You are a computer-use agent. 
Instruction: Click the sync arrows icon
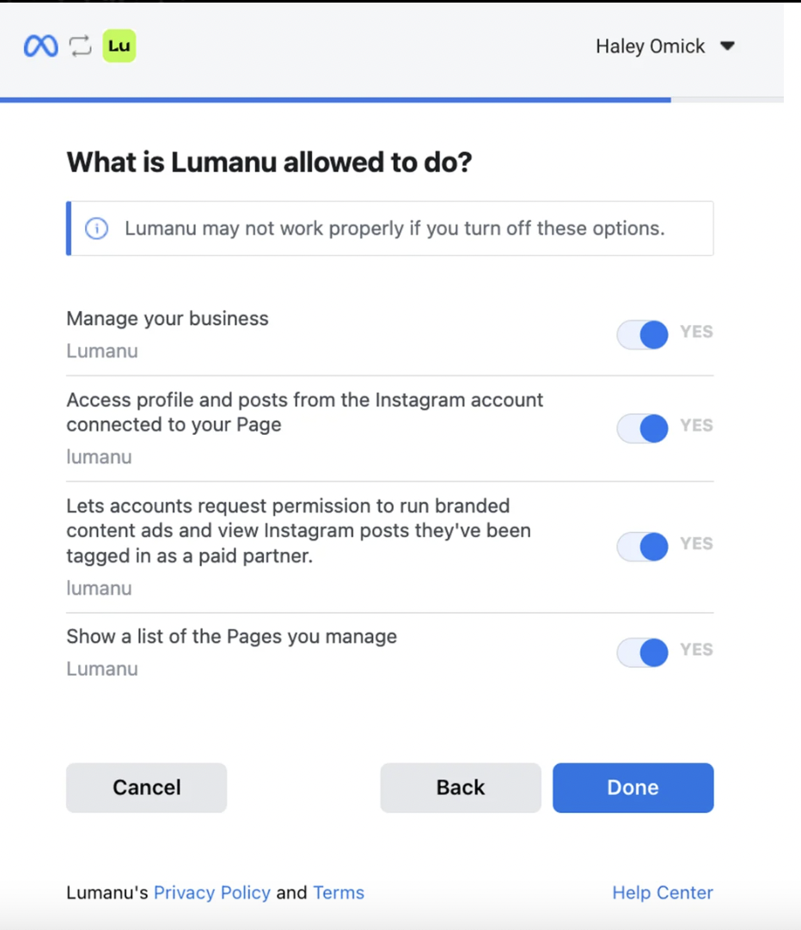pos(80,46)
